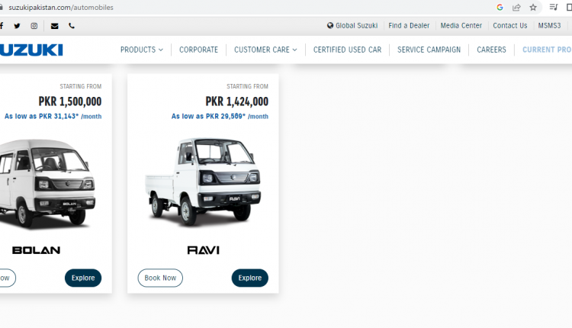Screen dimensions: 572x328
Task: Click the RAVI model name
Action: point(203,250)
